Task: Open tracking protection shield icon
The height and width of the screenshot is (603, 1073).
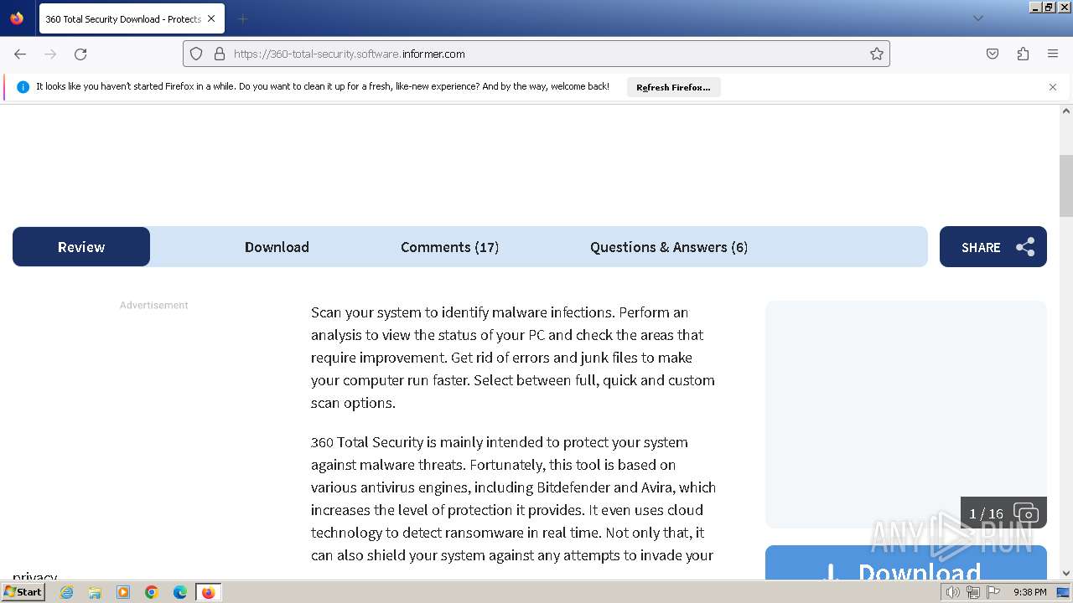Action: (196, 54)
